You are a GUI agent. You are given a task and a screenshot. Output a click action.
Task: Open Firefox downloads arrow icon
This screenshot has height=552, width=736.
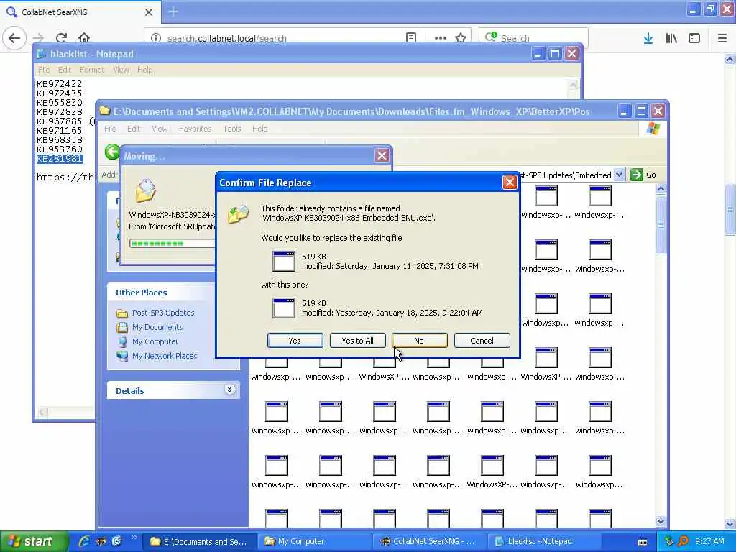point(648,38)
